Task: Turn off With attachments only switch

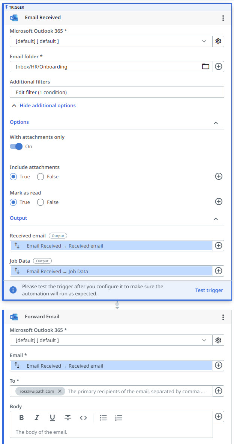Action: [16, 146]
